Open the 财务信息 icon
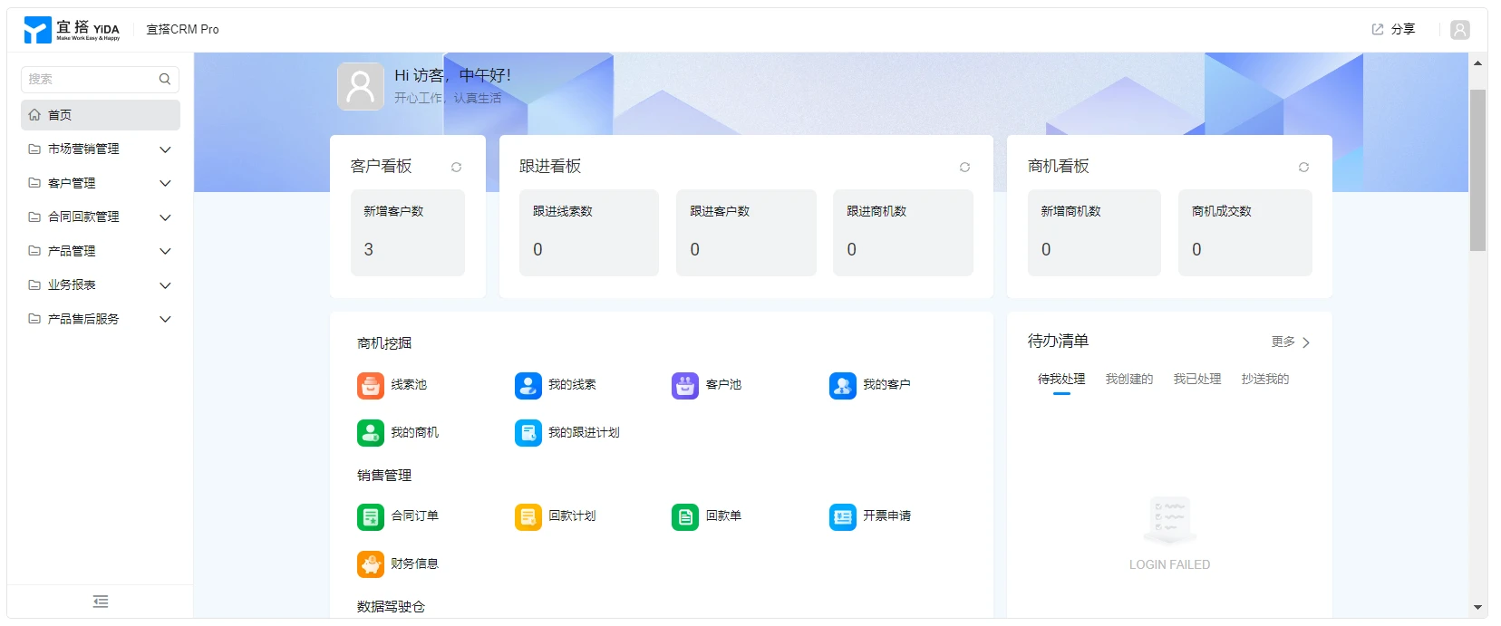The image size is (1501, 626). pos(371,564)
